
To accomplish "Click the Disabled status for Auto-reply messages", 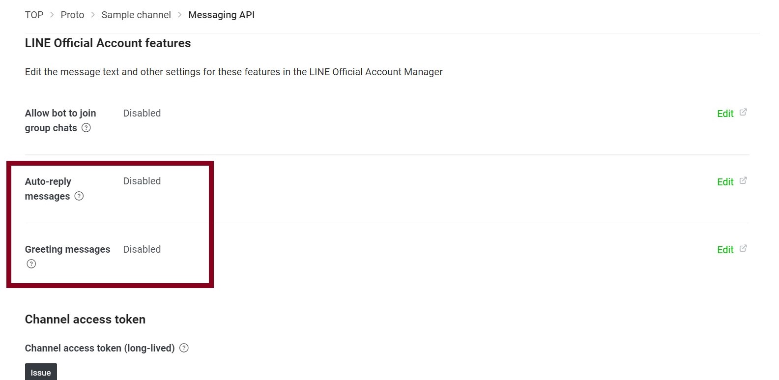I will (x=142, y=181).
